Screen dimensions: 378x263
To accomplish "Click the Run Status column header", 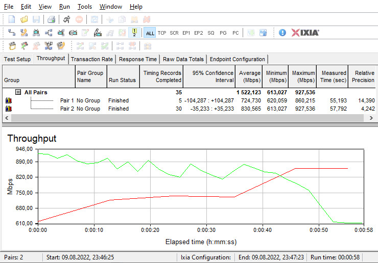I will pyautogui.click(x=123, y=76).
